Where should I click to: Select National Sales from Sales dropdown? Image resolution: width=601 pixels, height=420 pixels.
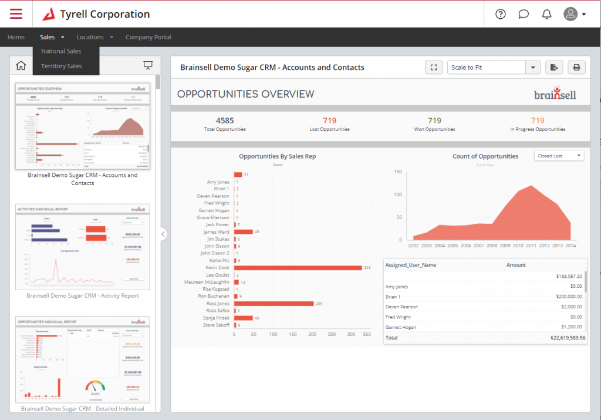click(x=61, y=51)
